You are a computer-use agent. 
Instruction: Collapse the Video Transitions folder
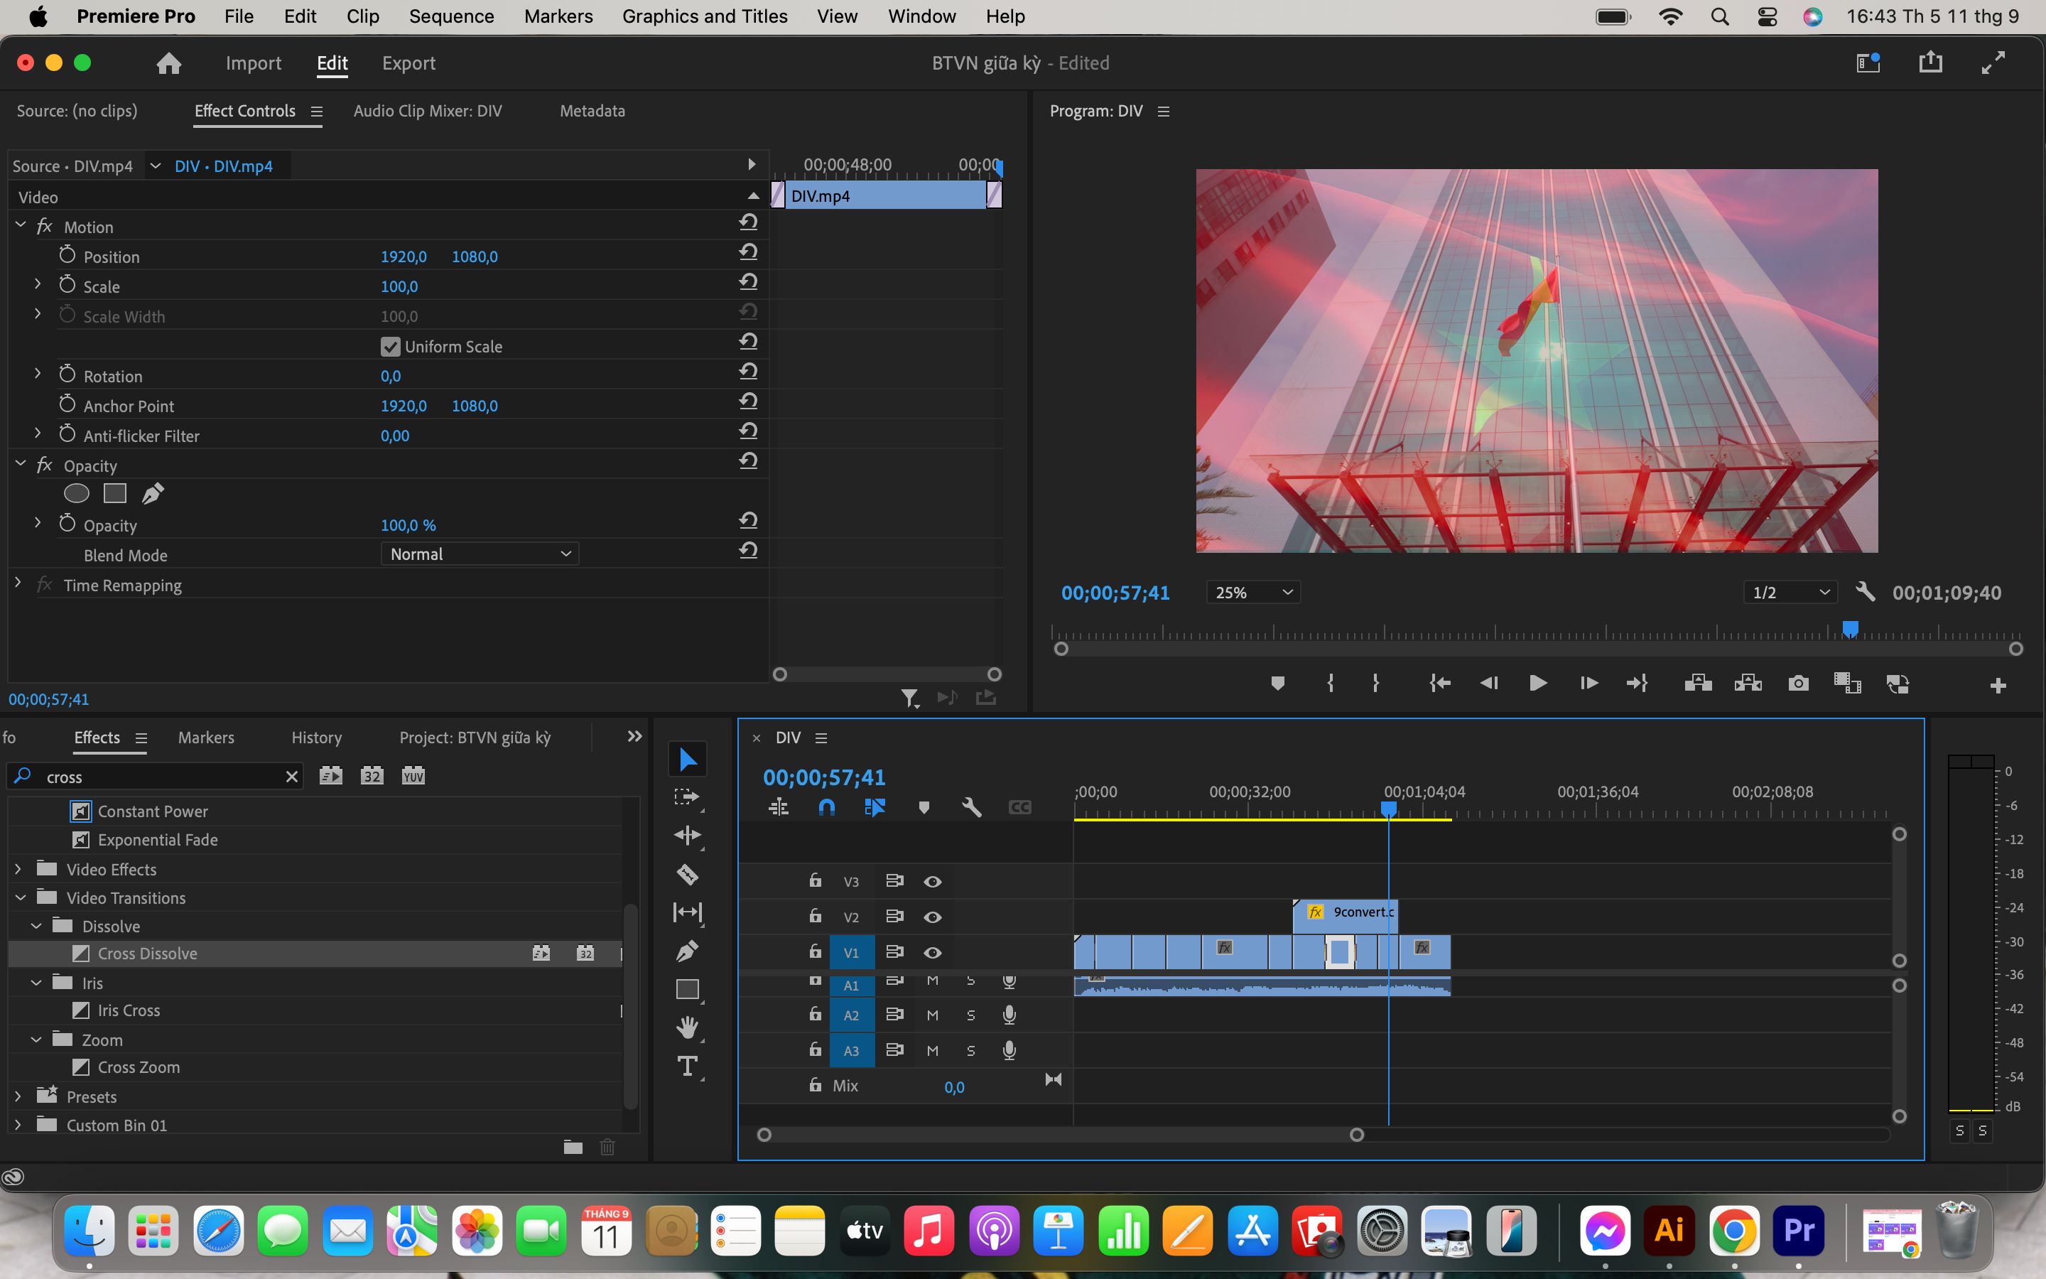point(21,897)
